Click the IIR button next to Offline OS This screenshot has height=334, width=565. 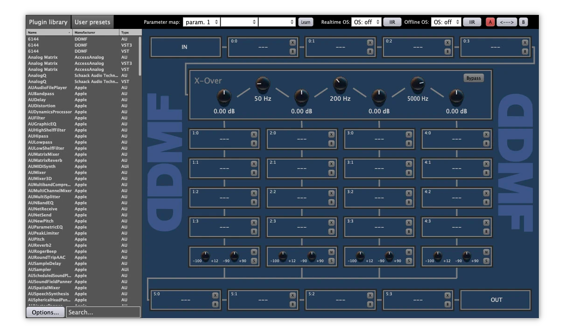[x=472, y=21]
